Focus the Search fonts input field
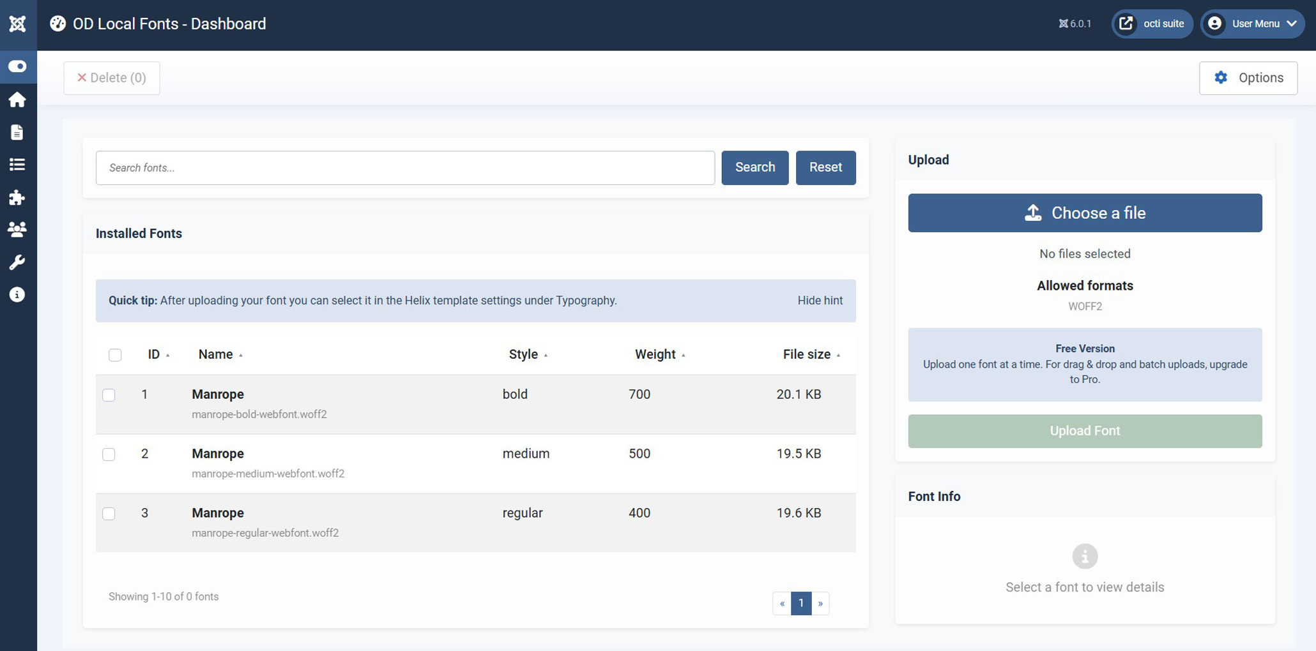The height and width of the screenshot is (651, 1316). tap(405, 168)
